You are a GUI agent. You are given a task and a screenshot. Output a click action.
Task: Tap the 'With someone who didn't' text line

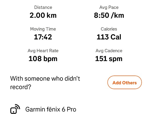45,79
